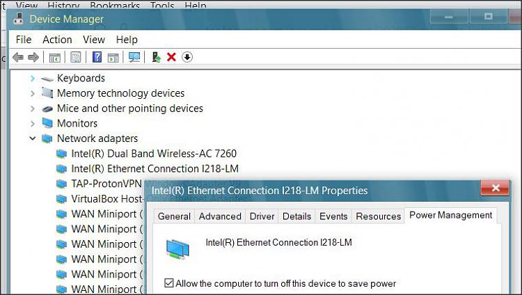Open the Action menu
Screen dimensions: 522x295
(57, 40)
